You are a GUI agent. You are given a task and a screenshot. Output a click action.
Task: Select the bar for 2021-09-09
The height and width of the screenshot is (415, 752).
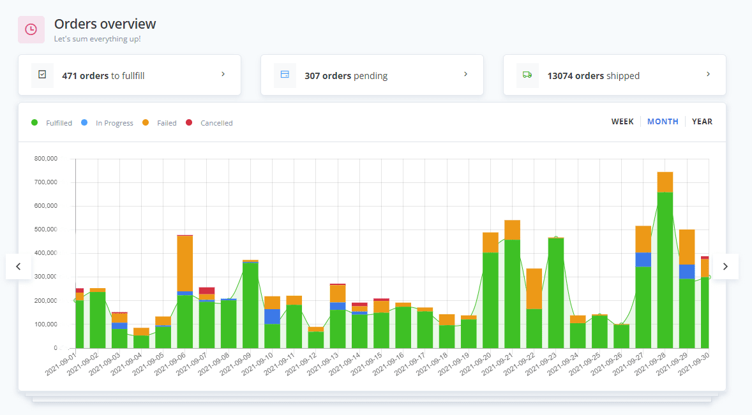point(250,304)
